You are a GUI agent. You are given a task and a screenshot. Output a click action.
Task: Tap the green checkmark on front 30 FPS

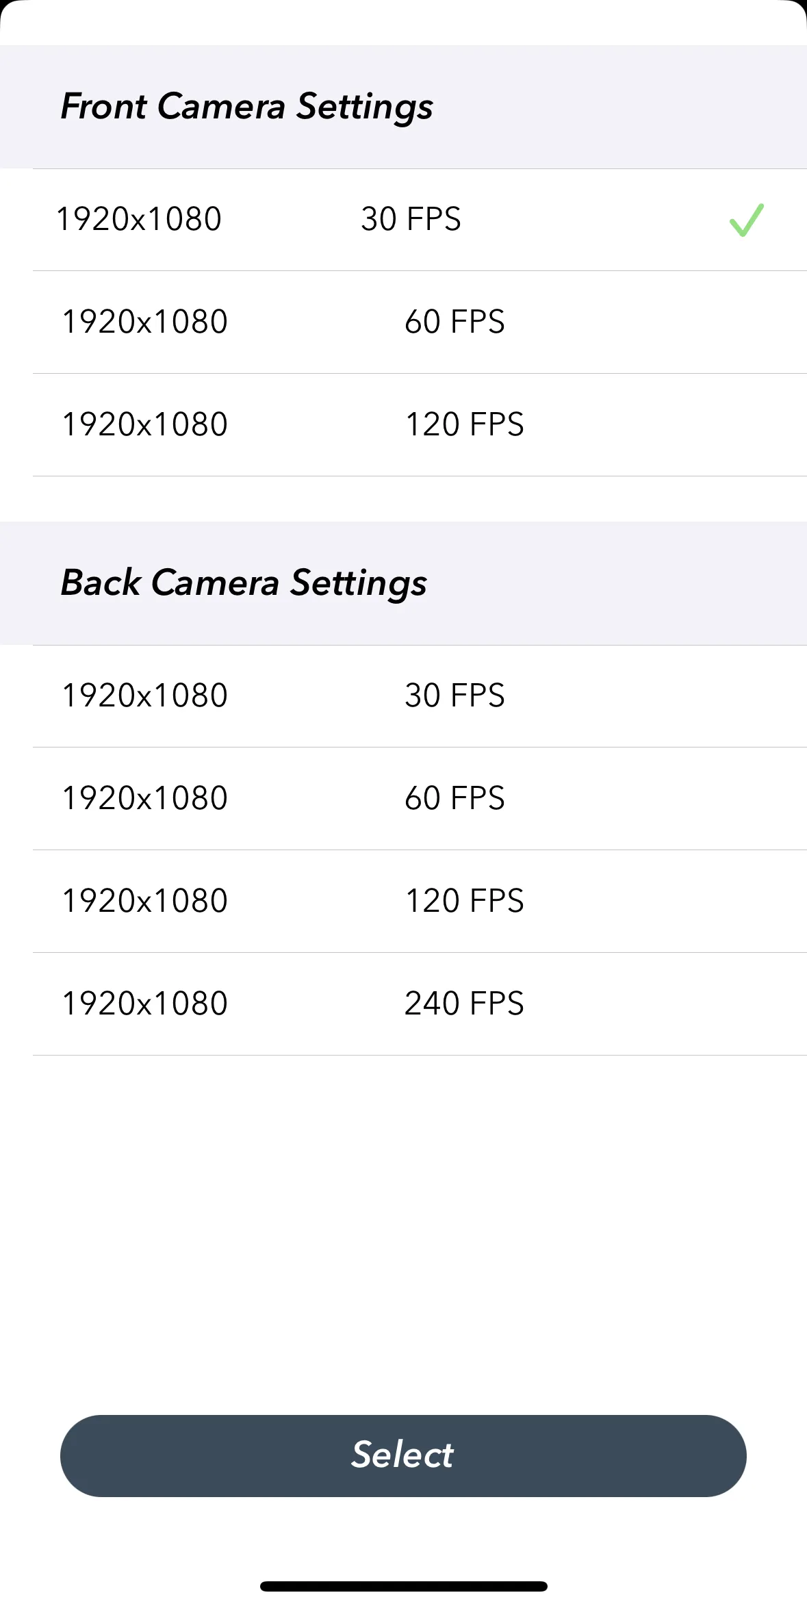tap(746, 220)
